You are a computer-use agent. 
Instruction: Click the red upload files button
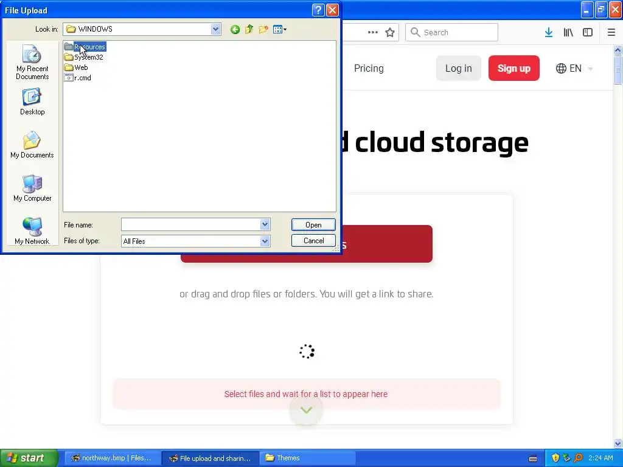coord(386,244)
